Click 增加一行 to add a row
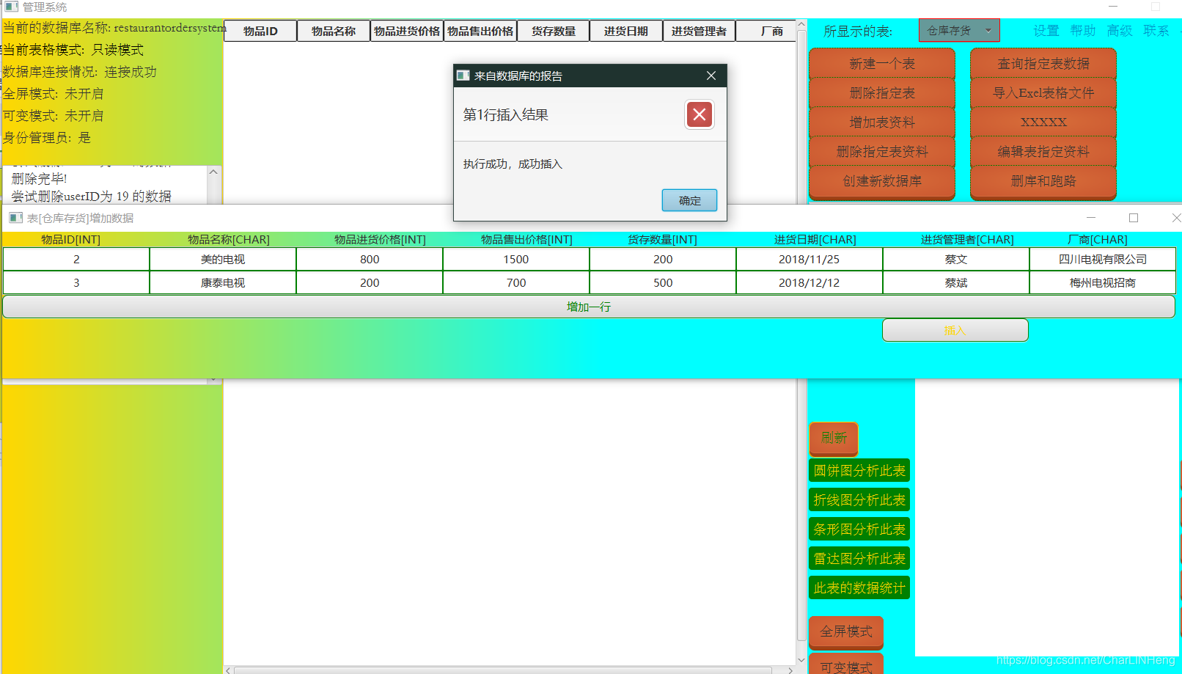 [x=589, y=307]
